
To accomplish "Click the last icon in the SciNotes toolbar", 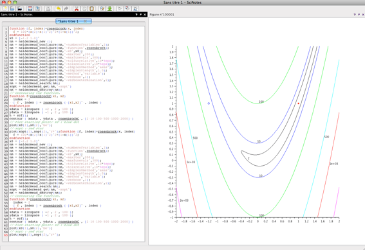I will [135, 8].
